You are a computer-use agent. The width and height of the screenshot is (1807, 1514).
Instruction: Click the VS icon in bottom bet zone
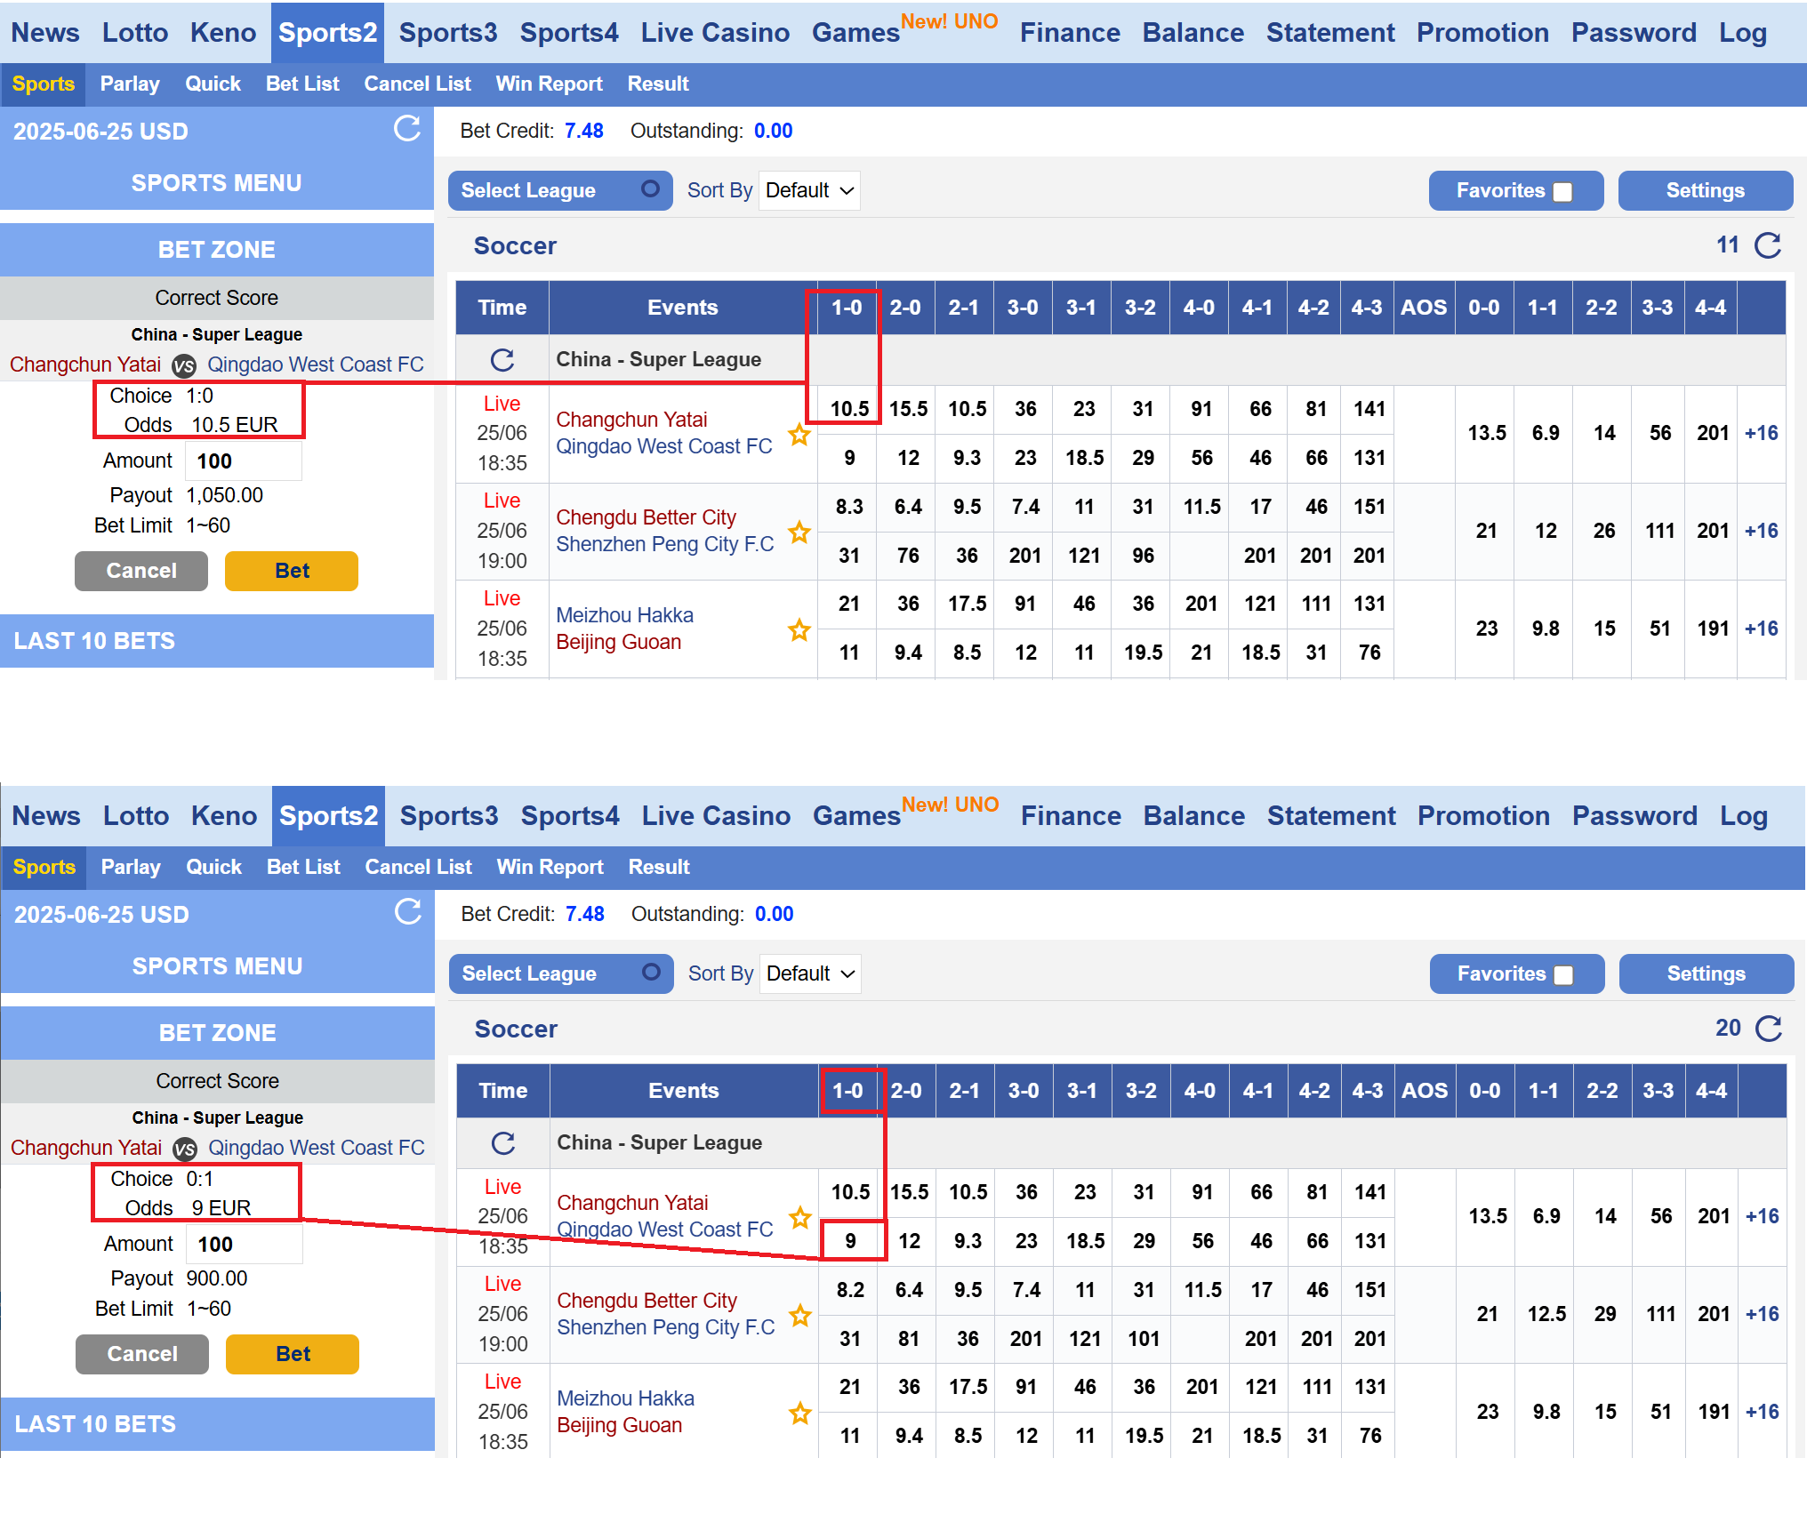point(185,1149)
